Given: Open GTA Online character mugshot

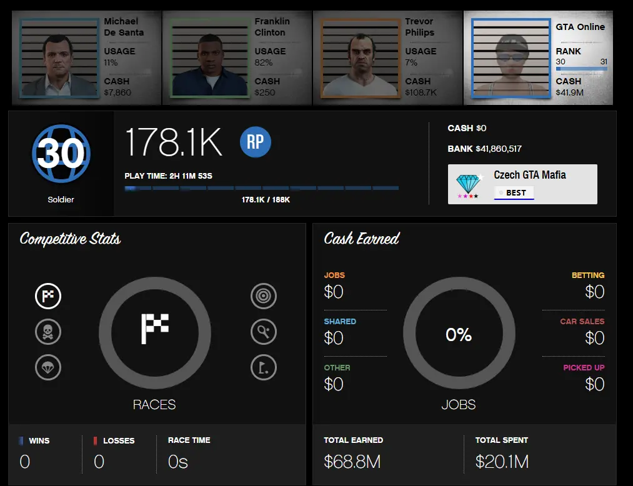Looking at the screenshot, I should [511, 58].
